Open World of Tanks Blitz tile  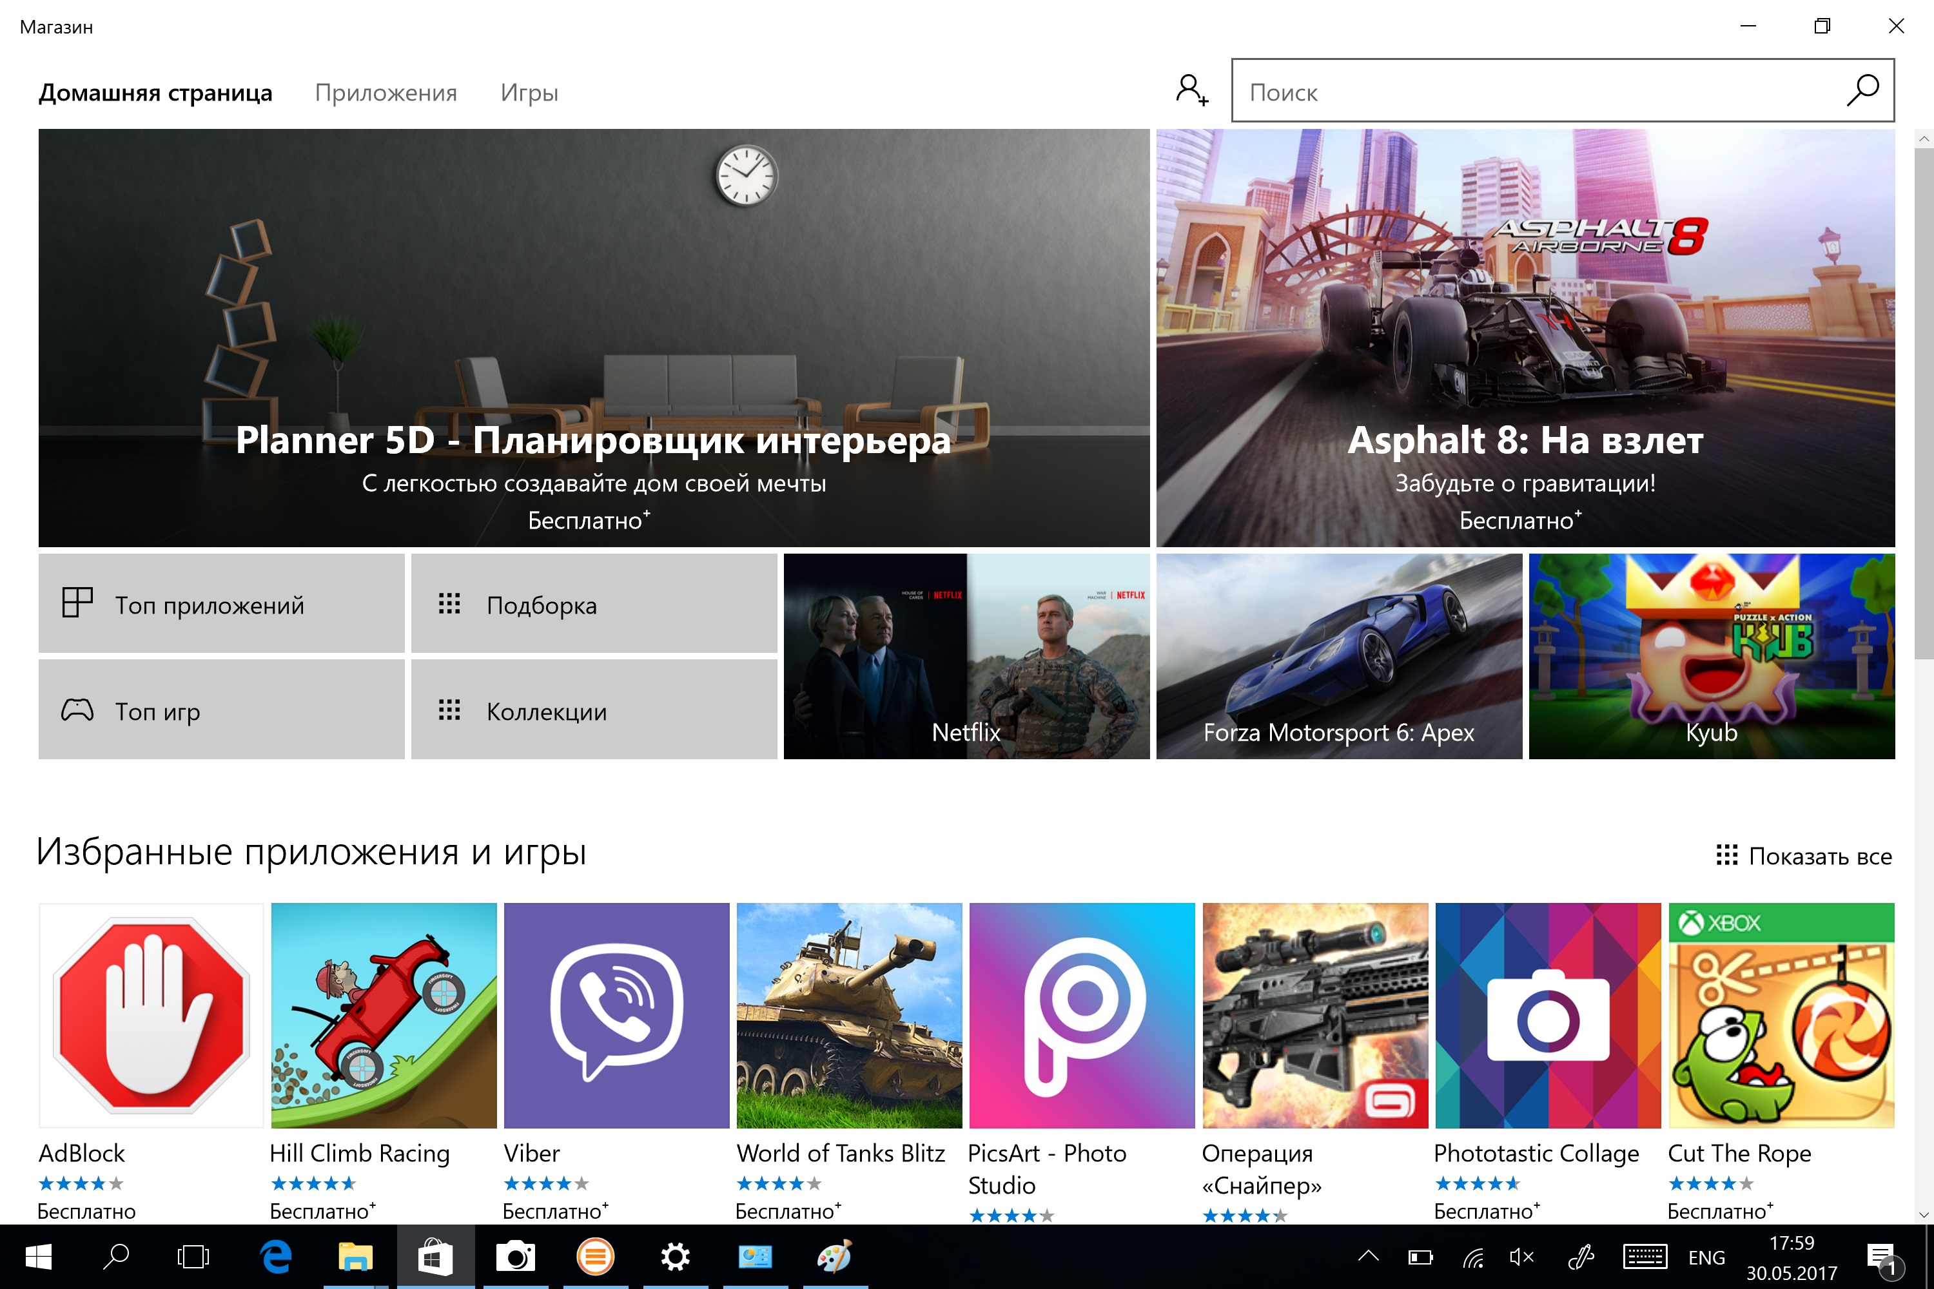coord(850,1015)
